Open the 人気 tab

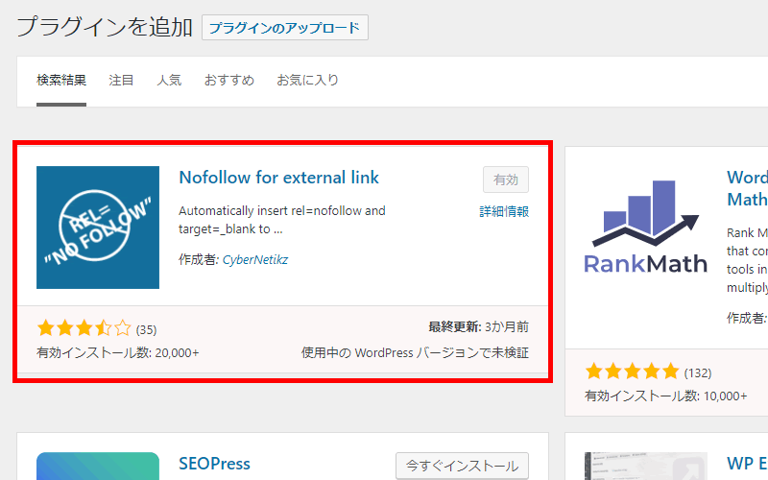[x=169, y=81]
